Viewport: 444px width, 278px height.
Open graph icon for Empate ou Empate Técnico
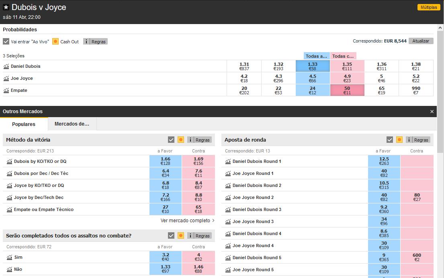9,209
